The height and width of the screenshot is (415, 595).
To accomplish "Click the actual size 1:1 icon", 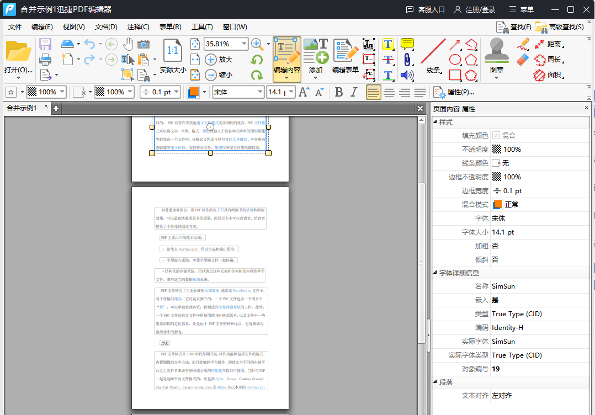I will coord(173,51).
